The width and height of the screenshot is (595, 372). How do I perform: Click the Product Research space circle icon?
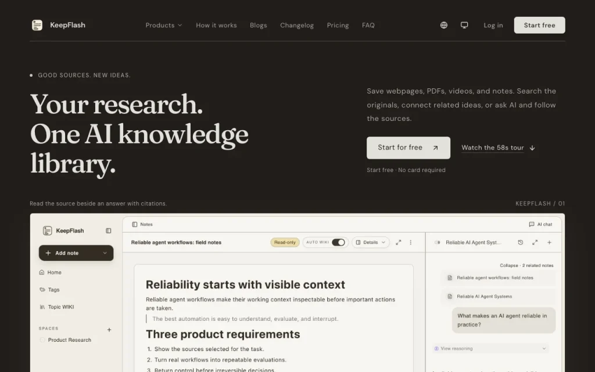42,340
